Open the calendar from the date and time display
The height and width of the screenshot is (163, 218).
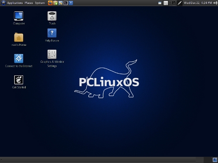[x=198, y=3]
